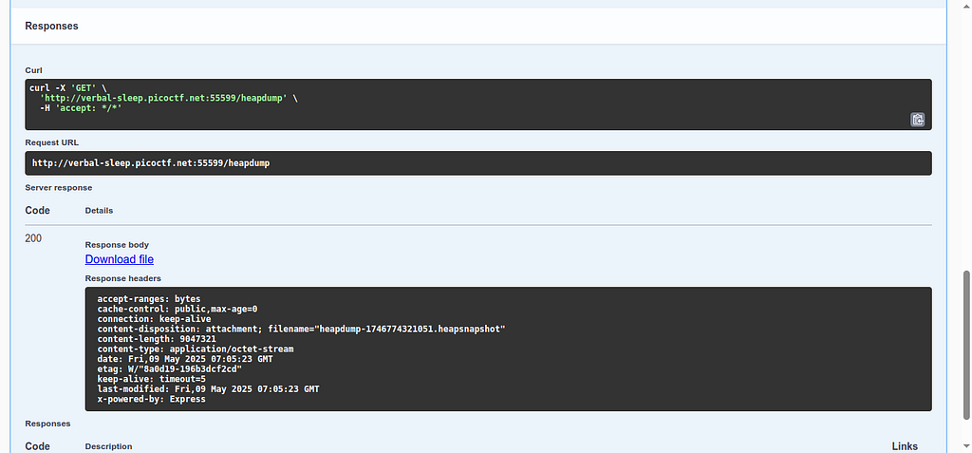This screenshot has height=453, width=972.
Task: Click the Server response label
Action: (58, 188)
